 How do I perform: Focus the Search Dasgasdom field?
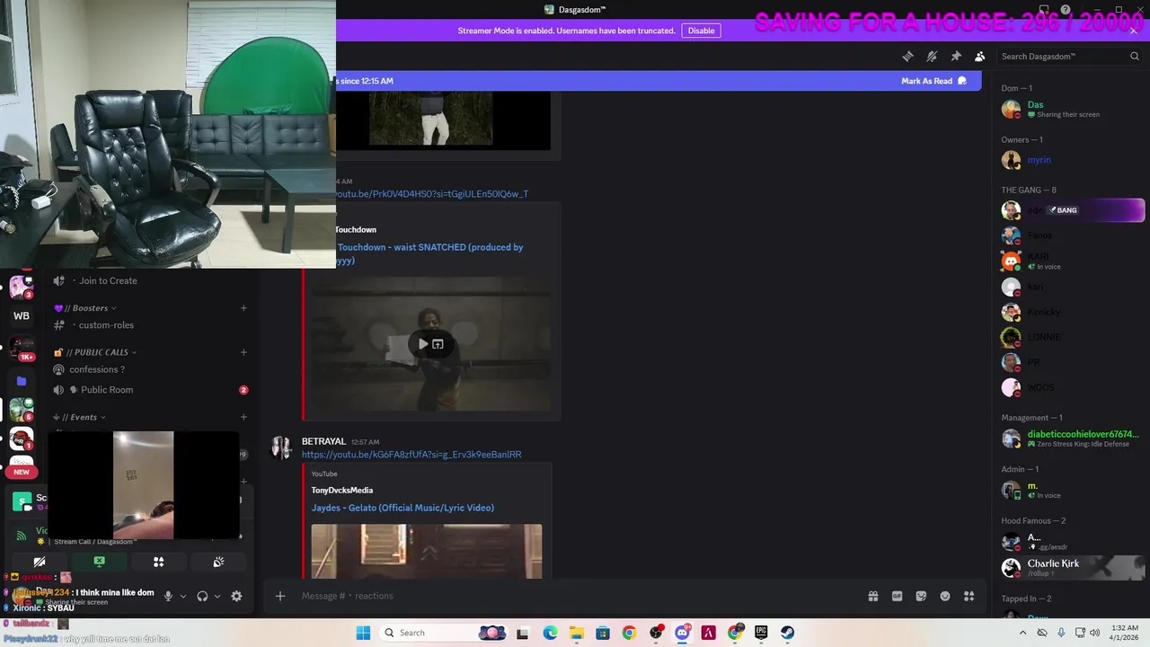click(x=1070, y=56)
